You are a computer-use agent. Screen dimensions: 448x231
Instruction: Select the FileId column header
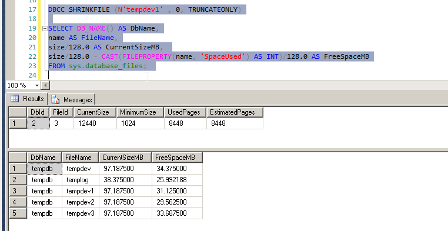point(61,112)
